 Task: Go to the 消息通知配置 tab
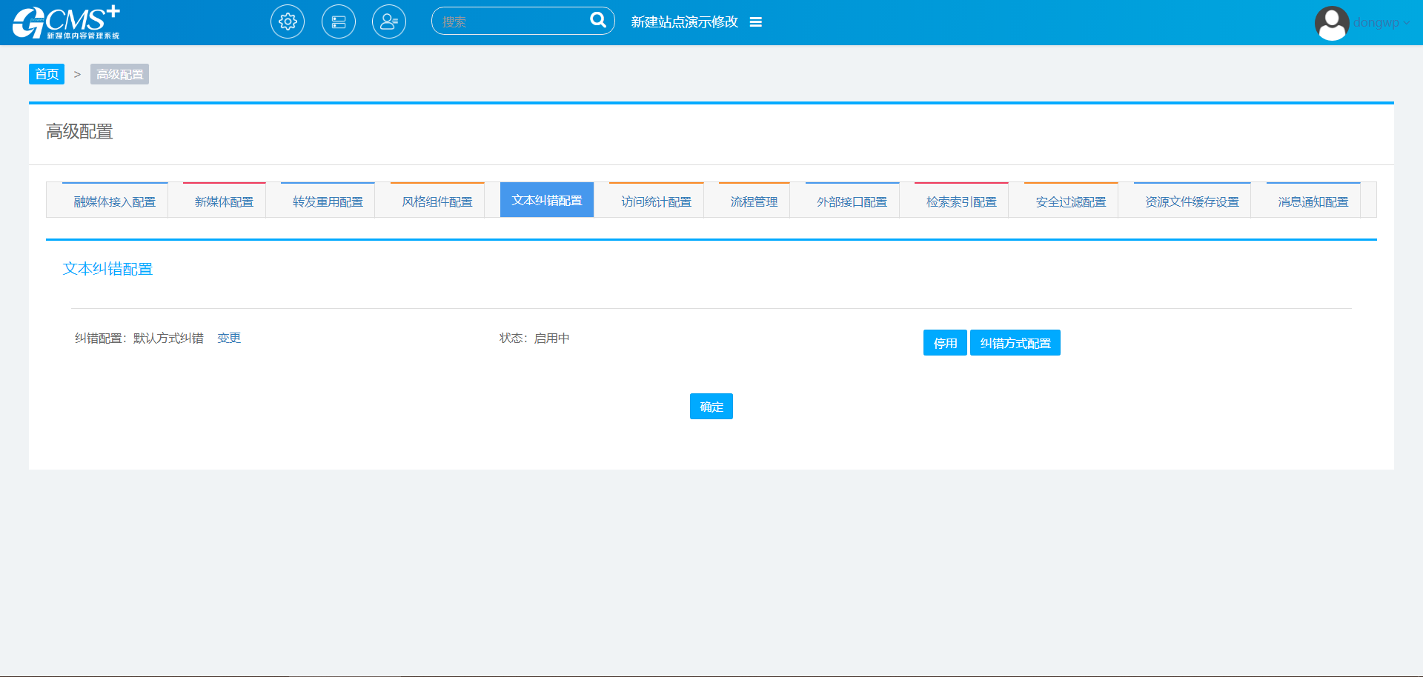[x=1313, y=201]
